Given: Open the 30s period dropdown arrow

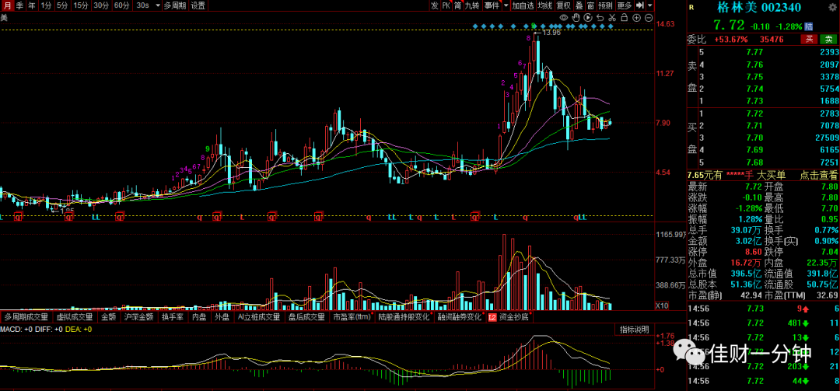Looking at the screenshot, I should (x=157, y=5).
